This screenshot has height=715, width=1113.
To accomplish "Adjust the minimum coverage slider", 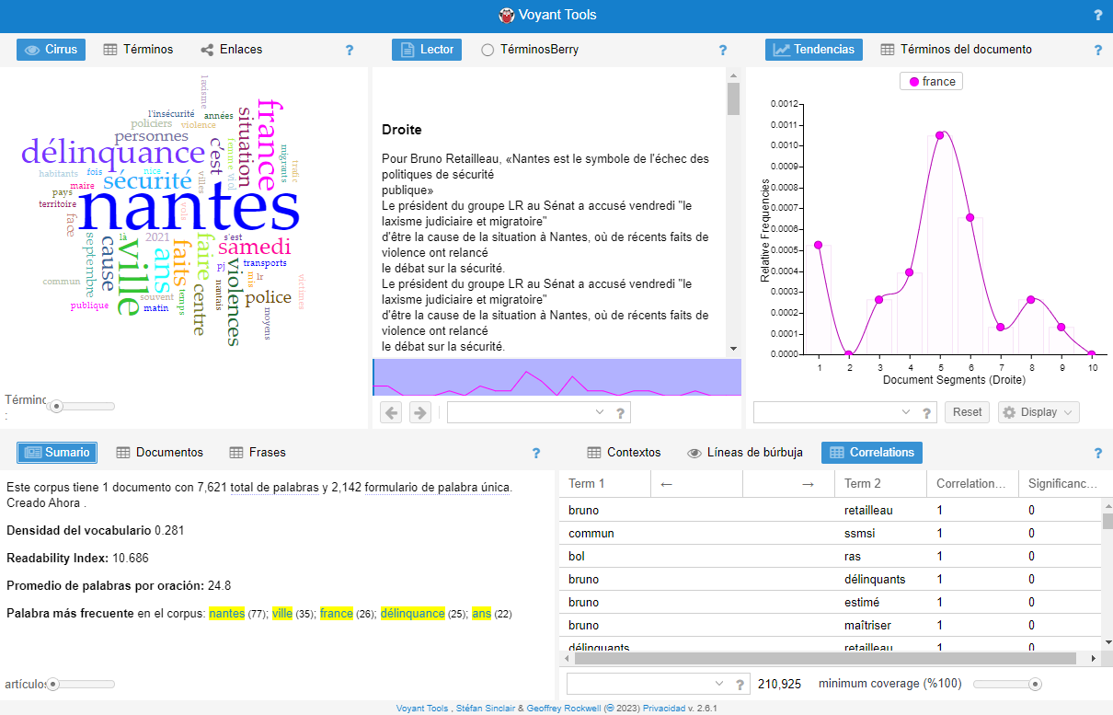I will [1035, 684].
